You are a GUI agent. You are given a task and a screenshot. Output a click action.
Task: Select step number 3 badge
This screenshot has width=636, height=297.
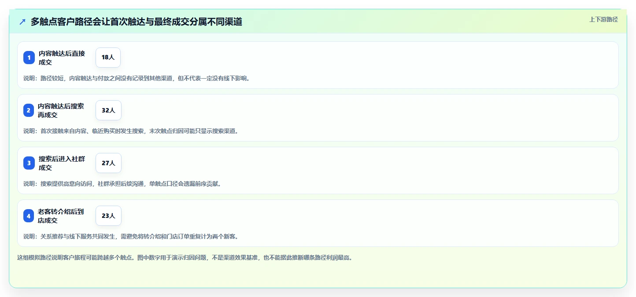(x=29, y=163)
